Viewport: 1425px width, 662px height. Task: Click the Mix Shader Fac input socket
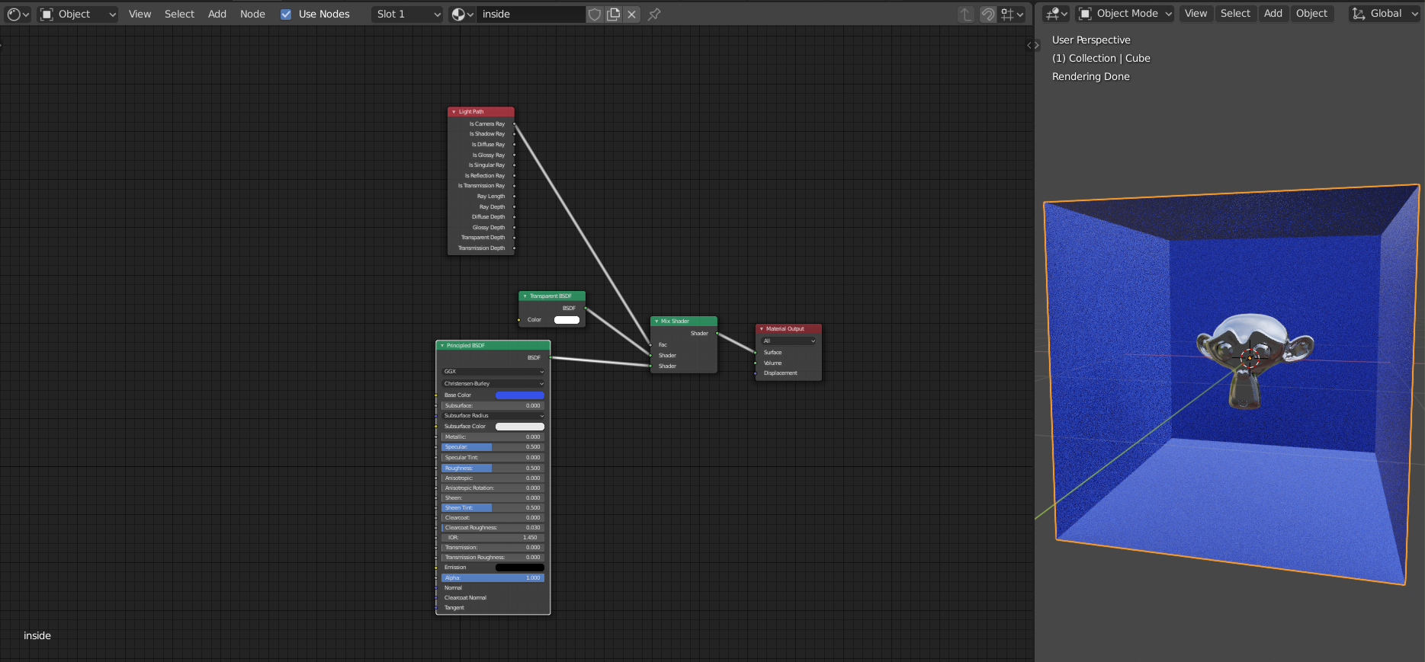point(650,345)
